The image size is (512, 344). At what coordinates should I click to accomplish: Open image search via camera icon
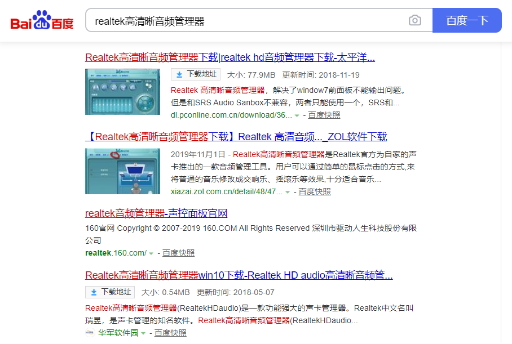414,20
